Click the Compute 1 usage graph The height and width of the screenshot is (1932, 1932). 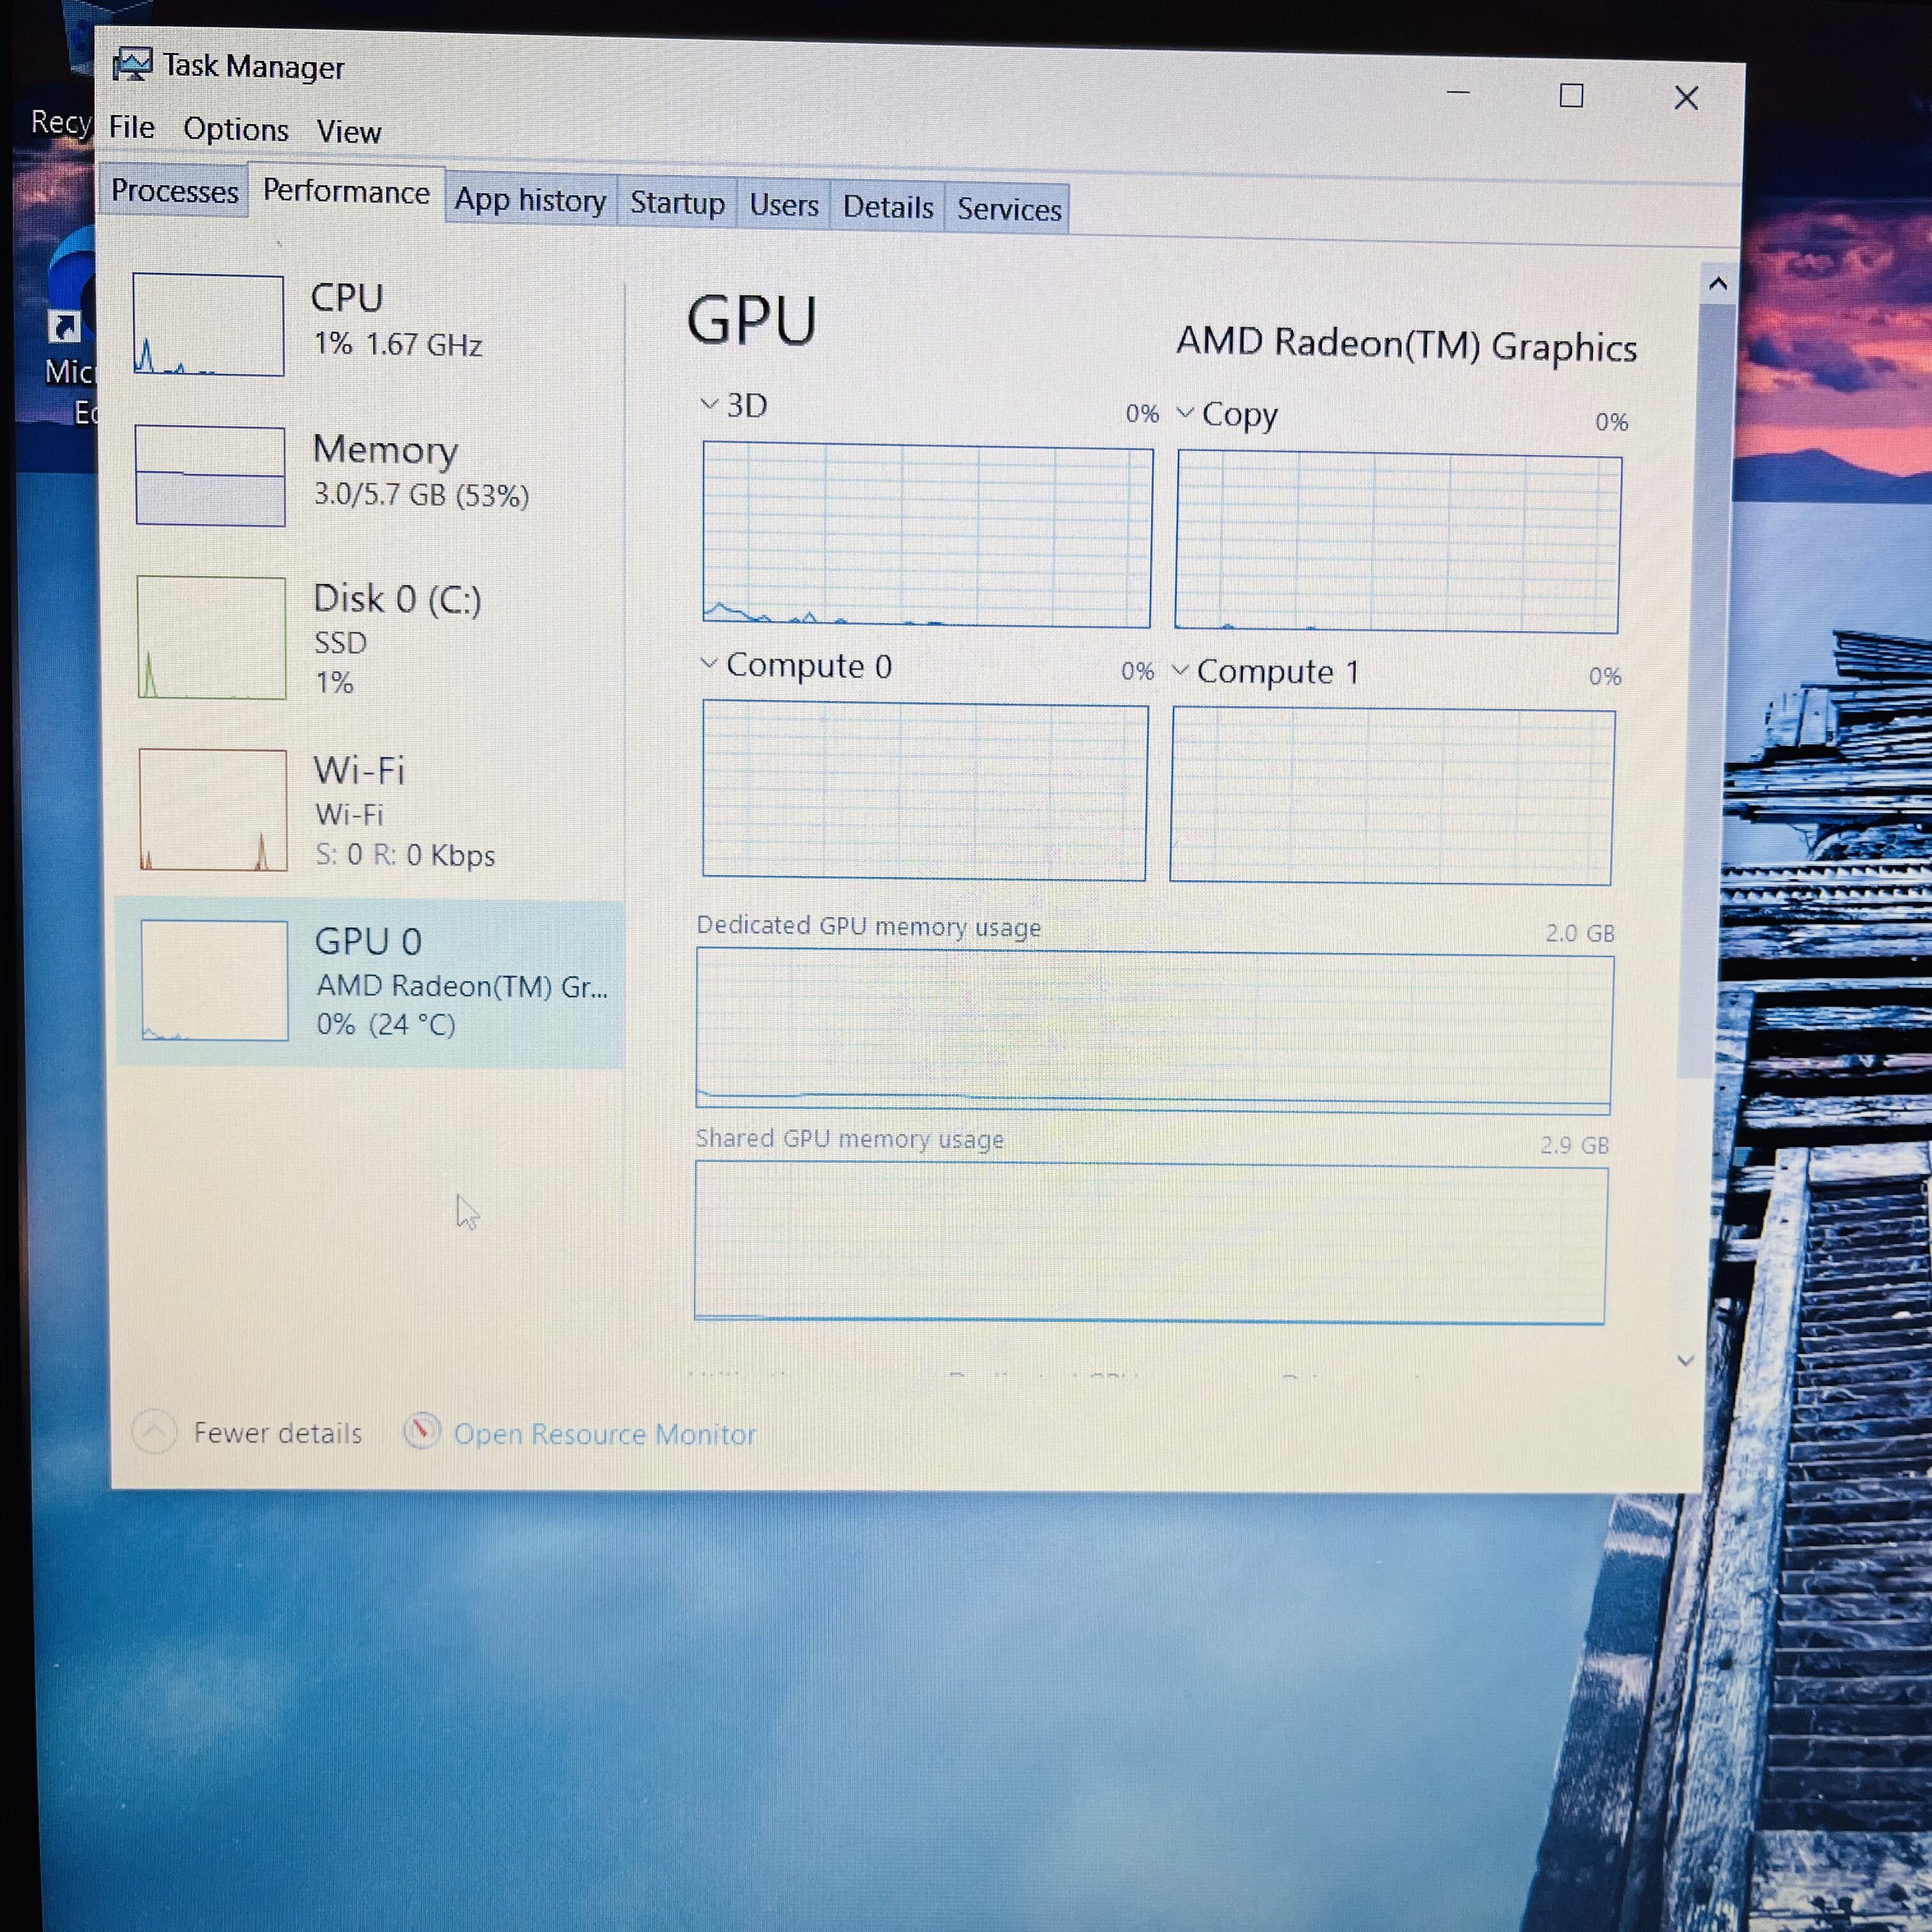coord(1392,796)
